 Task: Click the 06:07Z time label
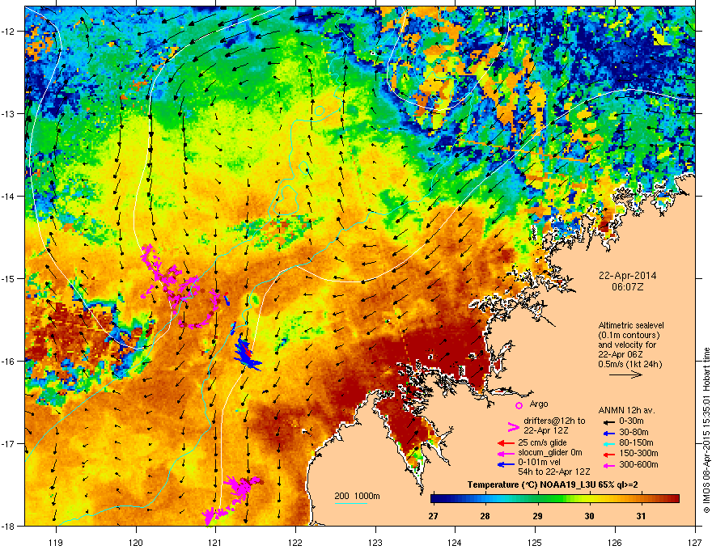627,287
